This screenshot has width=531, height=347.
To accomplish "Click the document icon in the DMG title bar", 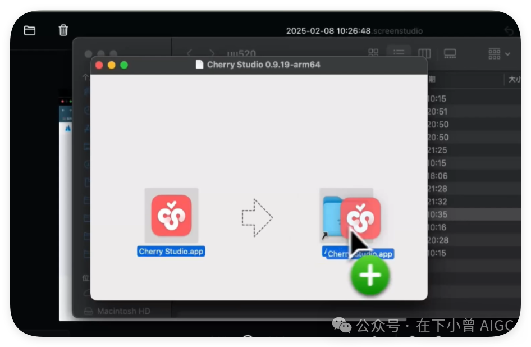I will click(x=199, y=65).
